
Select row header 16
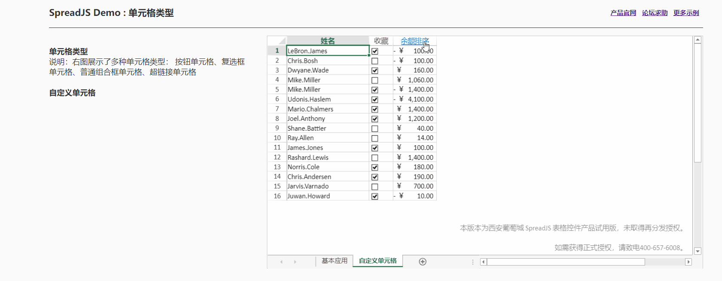click(x=277, y=196)
